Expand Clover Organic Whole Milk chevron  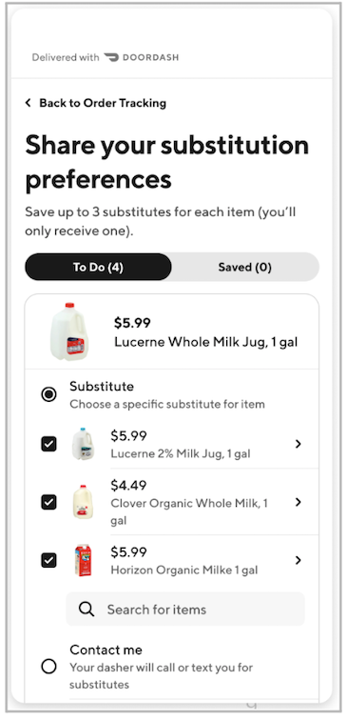[x=299, y=502]
